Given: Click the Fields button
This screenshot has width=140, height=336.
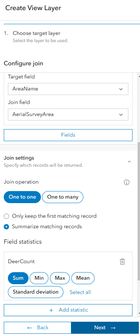Looking at the screenshot, I should (68, 135).
